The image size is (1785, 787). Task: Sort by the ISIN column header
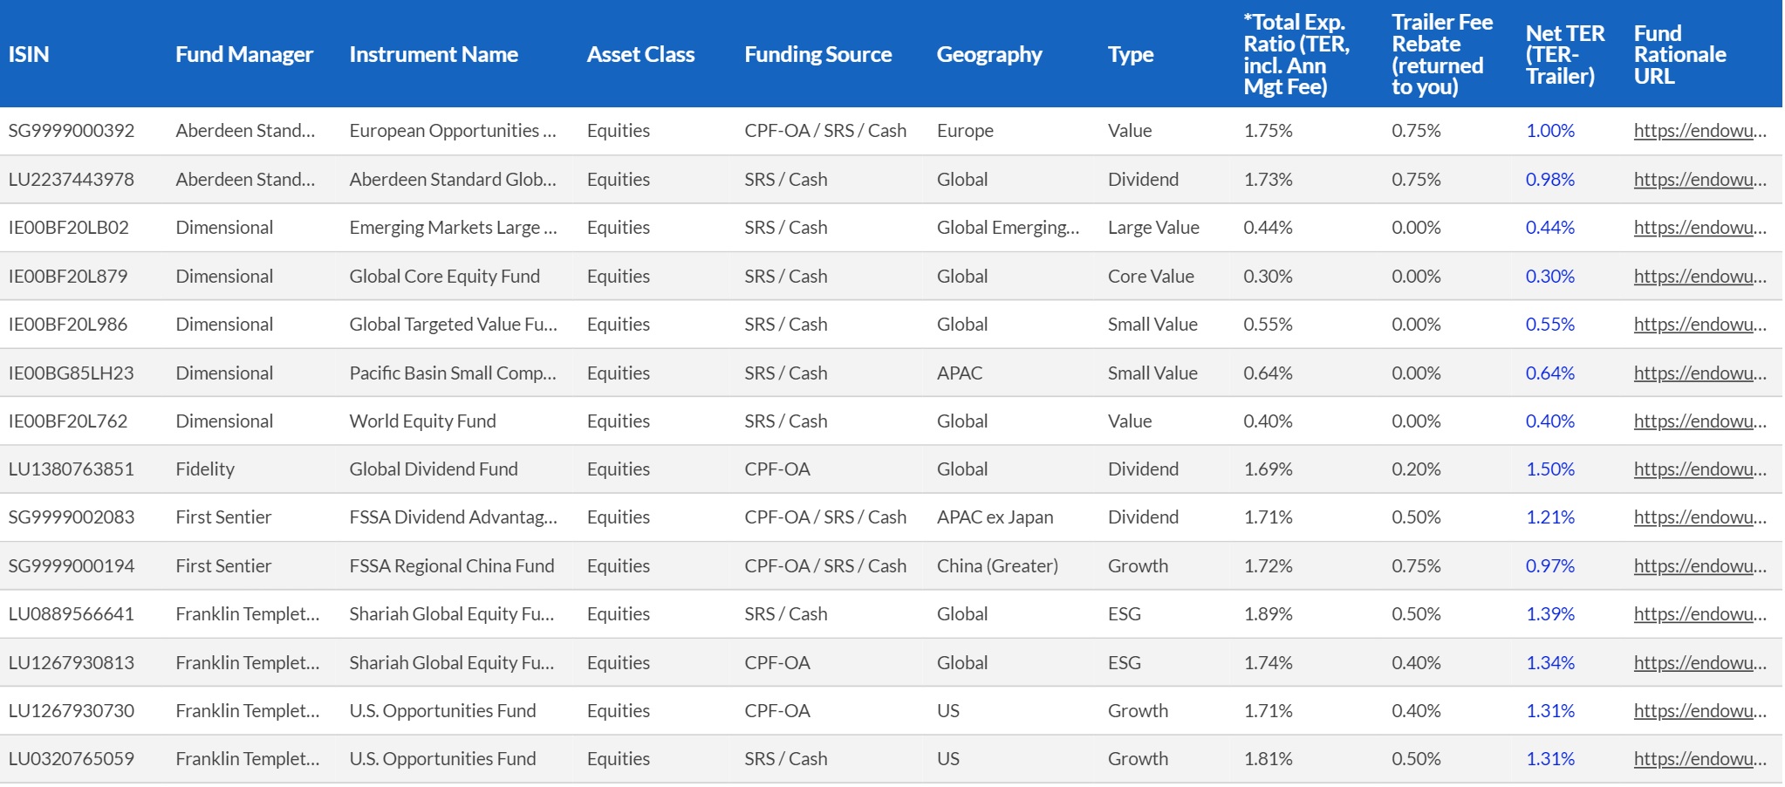click(x=29, y=54)
